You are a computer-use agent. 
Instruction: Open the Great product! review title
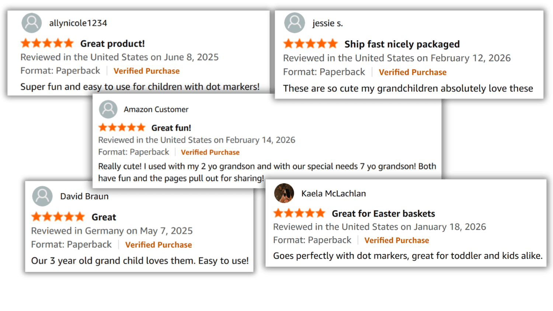(112, 43)
